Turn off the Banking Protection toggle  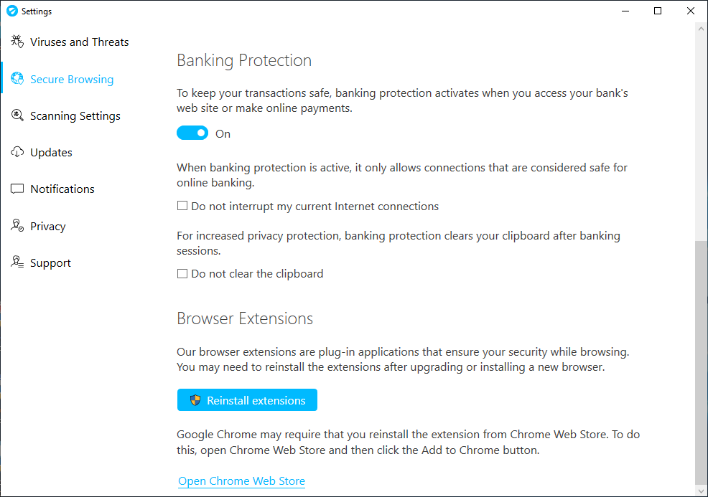click(x=192, y=133)
